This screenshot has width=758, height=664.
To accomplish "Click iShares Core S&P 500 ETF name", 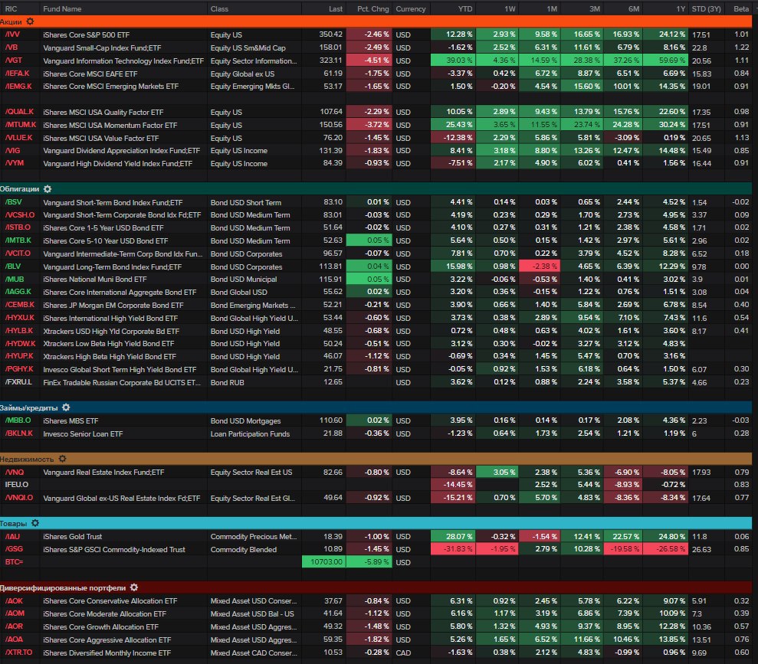I will point(86,34).
